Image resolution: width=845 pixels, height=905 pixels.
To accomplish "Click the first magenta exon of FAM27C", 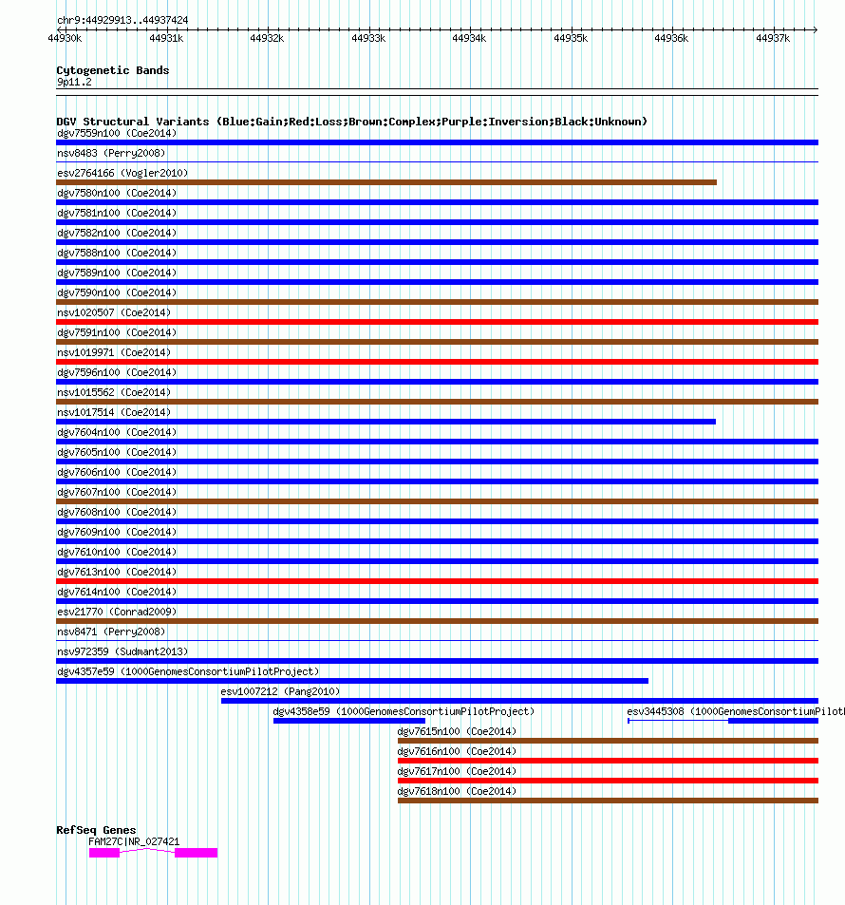I will 104,853.
